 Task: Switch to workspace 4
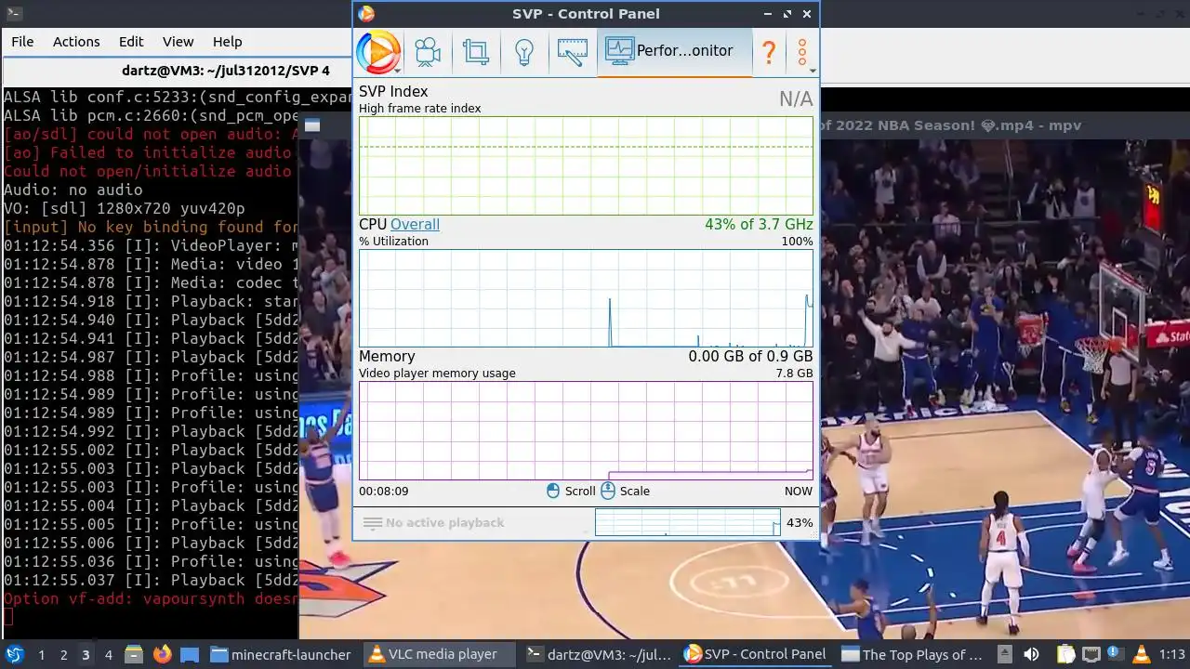coord(108,655)
